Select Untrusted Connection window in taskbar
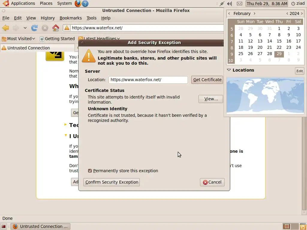 pyautogui.click(x=40, y=226)
